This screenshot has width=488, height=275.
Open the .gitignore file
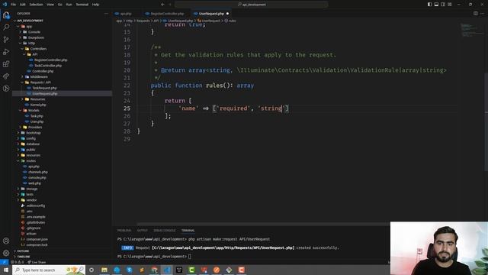point(34,228)
